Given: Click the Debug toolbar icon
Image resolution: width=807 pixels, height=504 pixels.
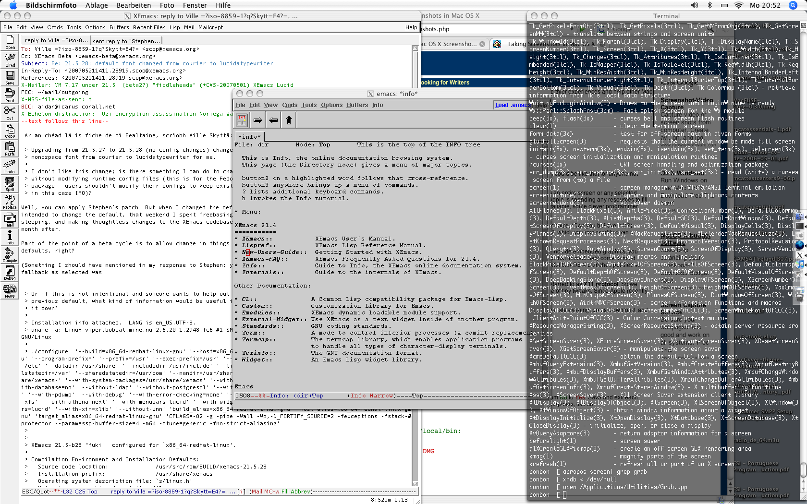Looking at the screenshot, I should tap(10, 273).
